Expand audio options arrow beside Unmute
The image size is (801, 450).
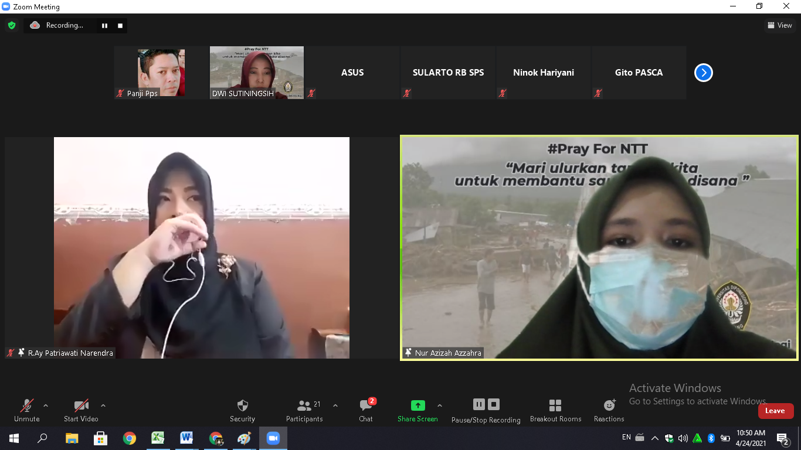(x=46, y=405)
